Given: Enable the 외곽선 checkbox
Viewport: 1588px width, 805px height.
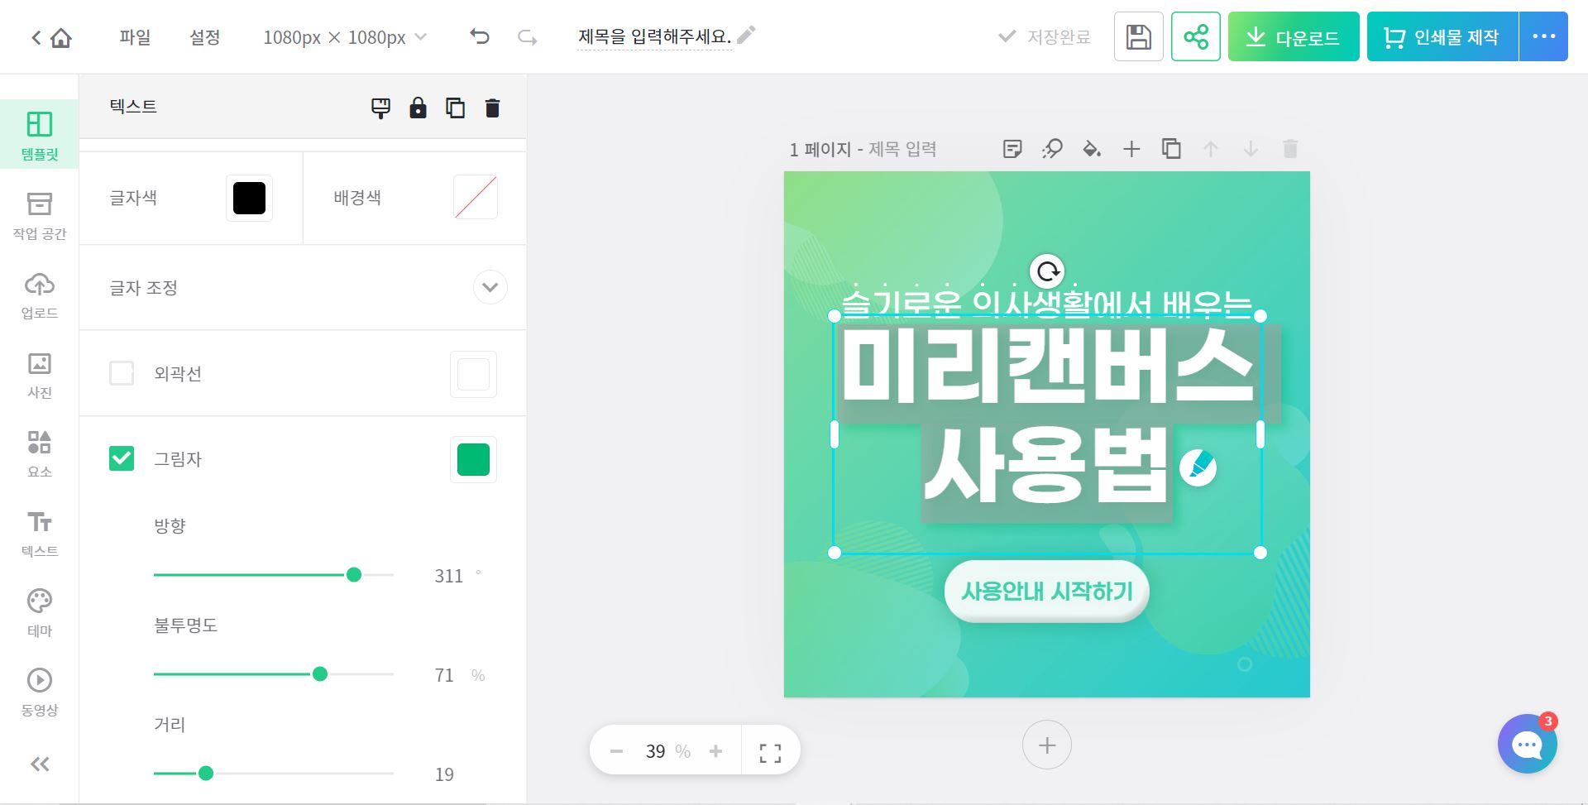Looking at the screenshot, I should [x=122, y=373].
